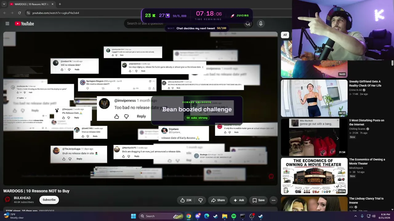Open more actions three-dot menu
The width and height of the screenshot is (394, 221).
coord(273,200)
